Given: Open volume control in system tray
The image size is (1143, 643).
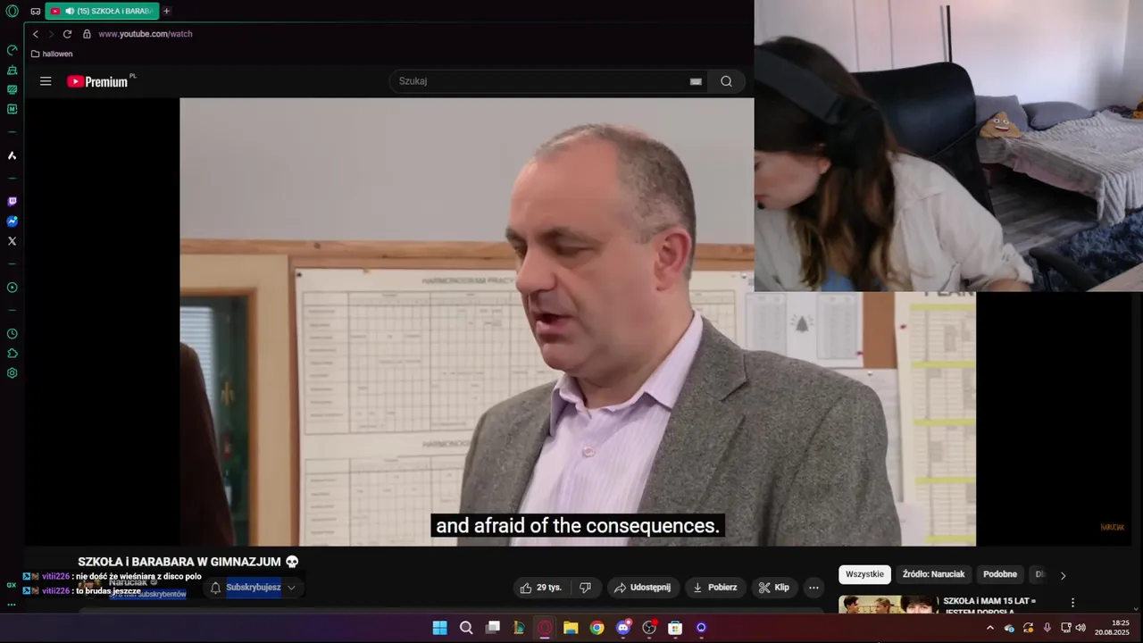Looking at the screenshot, I should (1080, 628).
